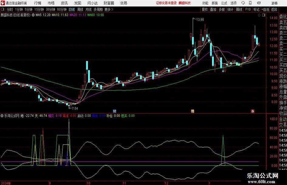287x185 pixels.
Task: Expand the 更多 periods chevron
Action: coord(109,9)
